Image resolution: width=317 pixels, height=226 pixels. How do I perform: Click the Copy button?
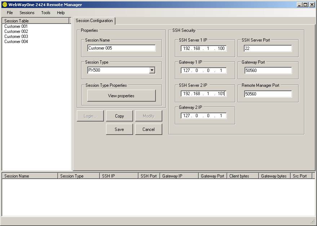(x=119, y=116)
